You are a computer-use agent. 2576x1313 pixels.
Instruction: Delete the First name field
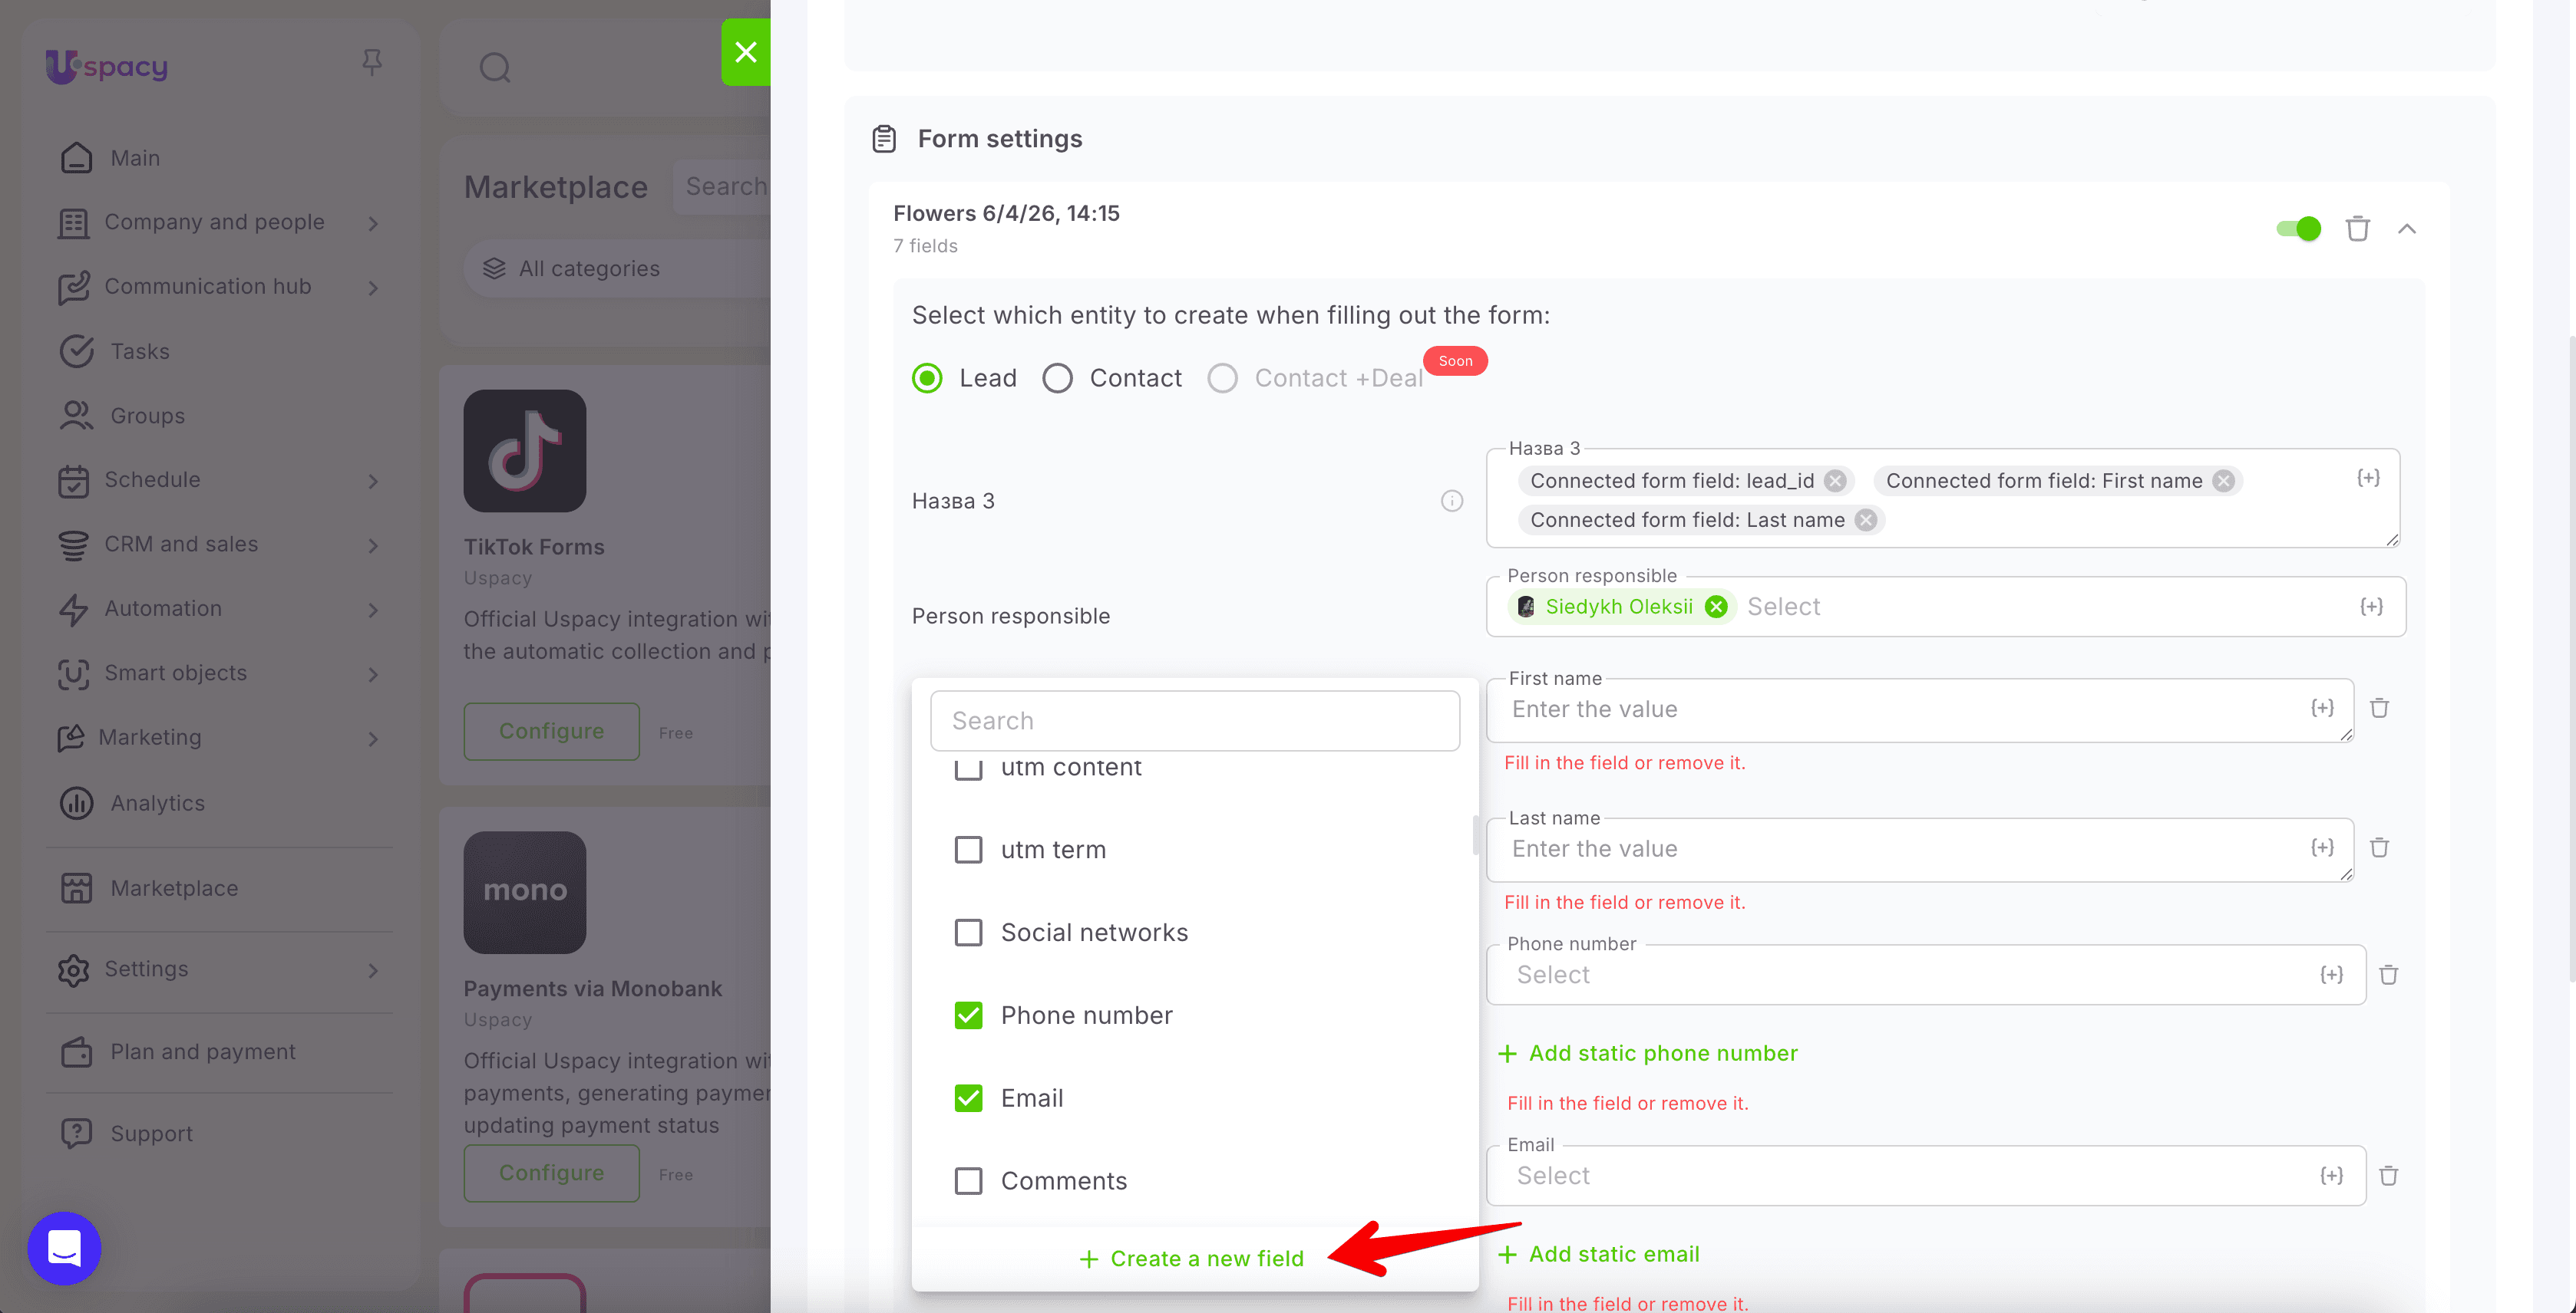tap(2380, 709)
